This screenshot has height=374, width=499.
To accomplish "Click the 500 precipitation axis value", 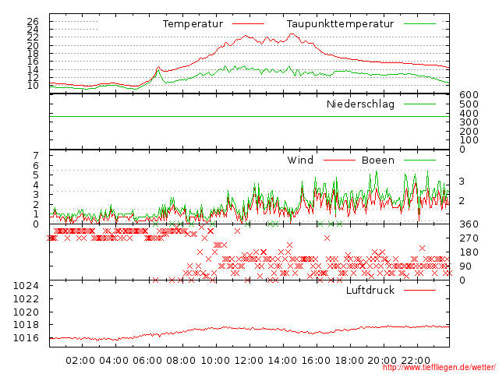I will tap(469, 104).
